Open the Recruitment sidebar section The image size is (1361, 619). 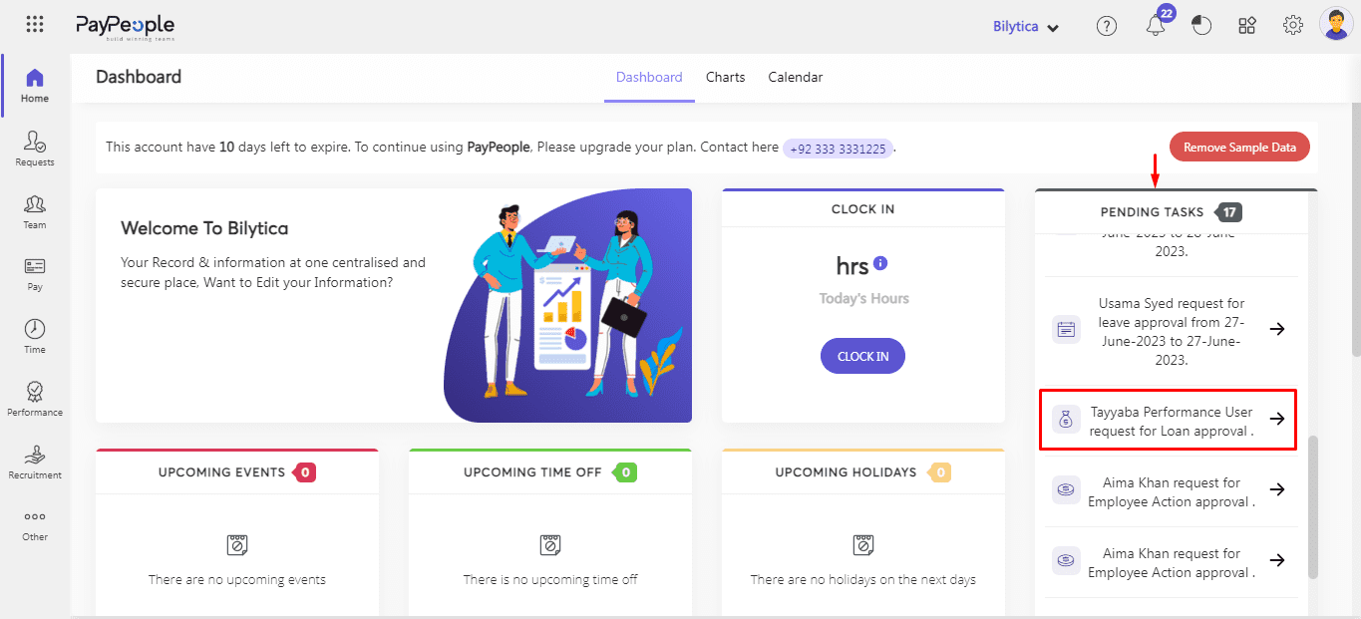point(35,461)
